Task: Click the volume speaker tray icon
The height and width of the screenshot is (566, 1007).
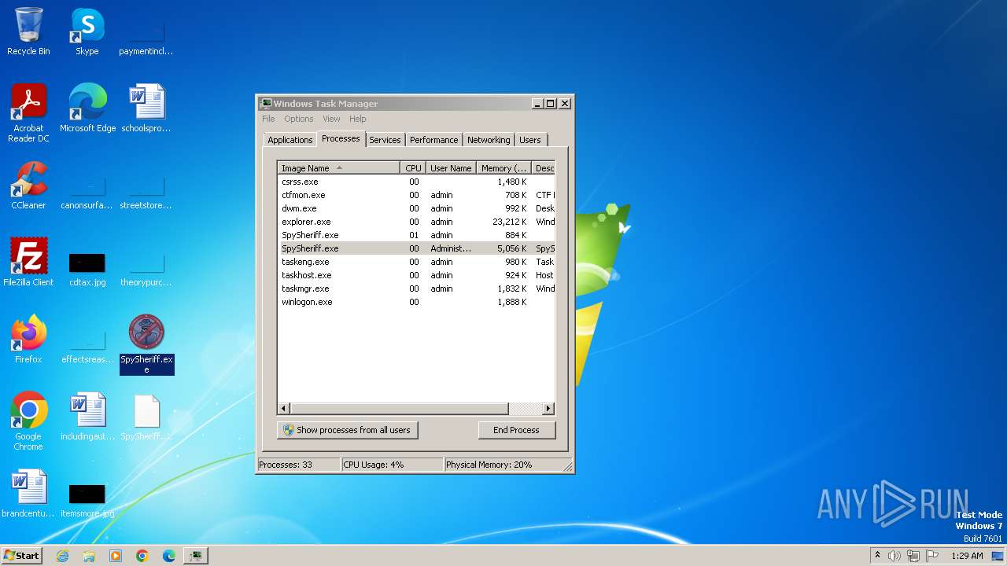Action: pos(894,556)
